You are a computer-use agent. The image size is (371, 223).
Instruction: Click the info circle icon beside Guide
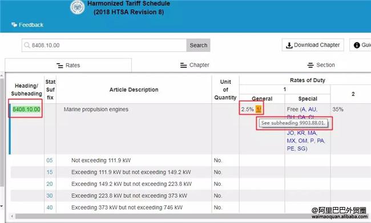(357, 45)
